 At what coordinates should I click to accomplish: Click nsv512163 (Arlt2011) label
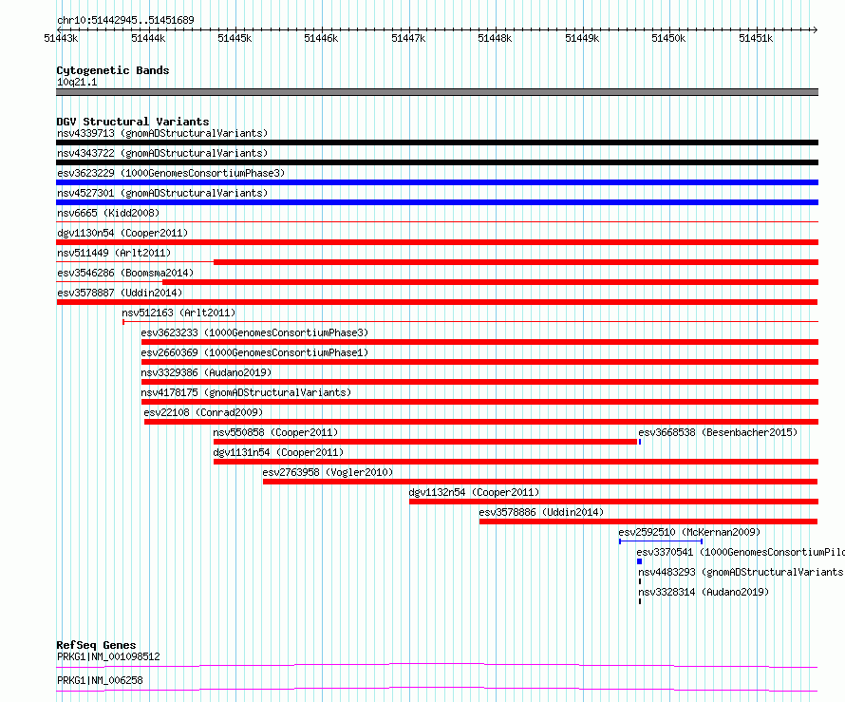[178, 313]
